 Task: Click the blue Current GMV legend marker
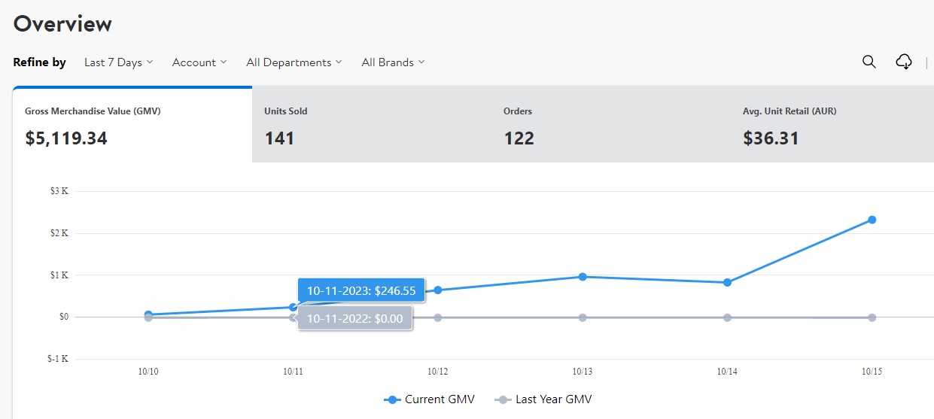pyautogui.click(x=392, y=399)
